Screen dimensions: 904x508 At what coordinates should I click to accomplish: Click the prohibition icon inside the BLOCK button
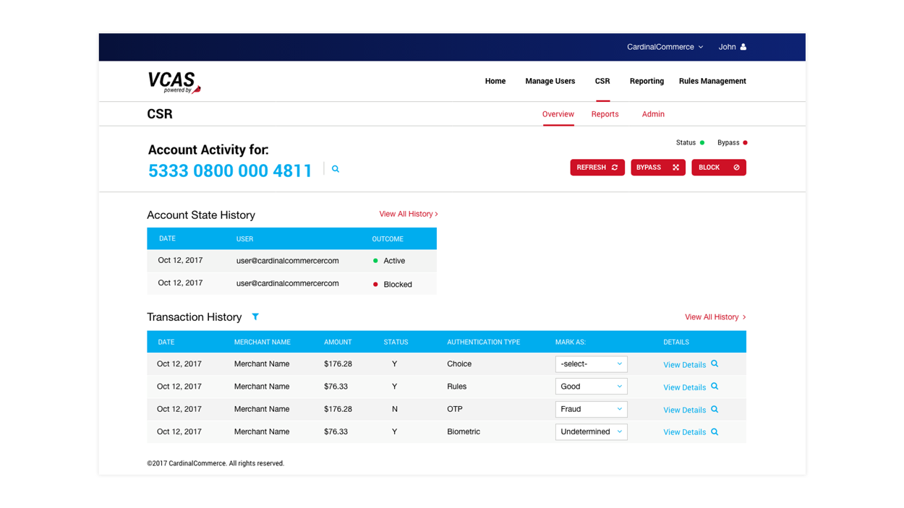735,167
